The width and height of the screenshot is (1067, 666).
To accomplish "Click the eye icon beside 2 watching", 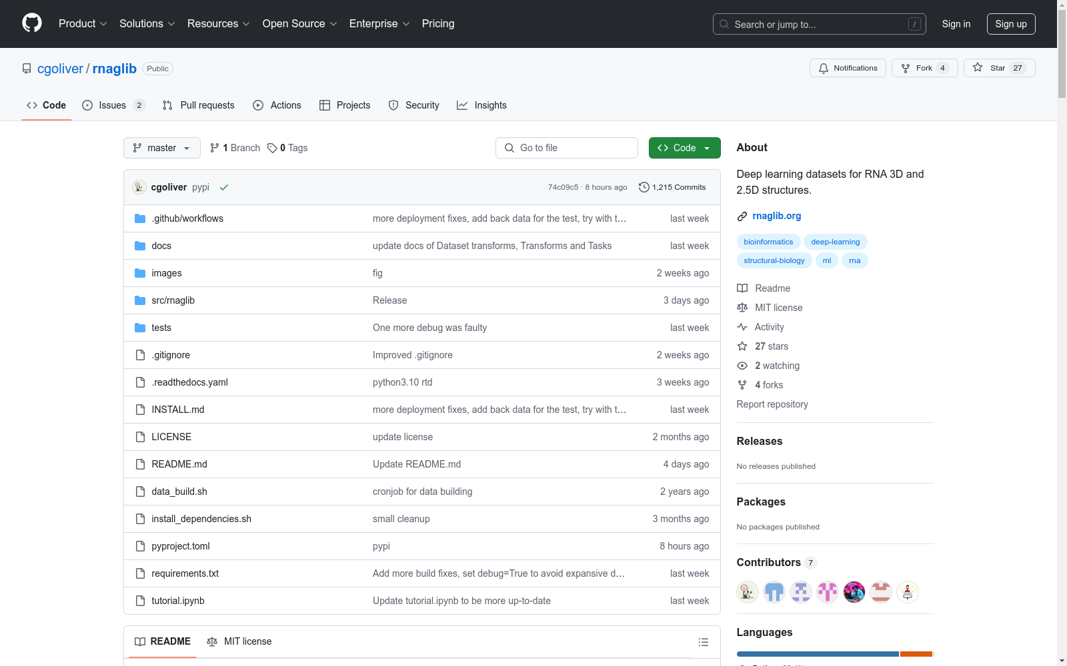I will [742, 366].
